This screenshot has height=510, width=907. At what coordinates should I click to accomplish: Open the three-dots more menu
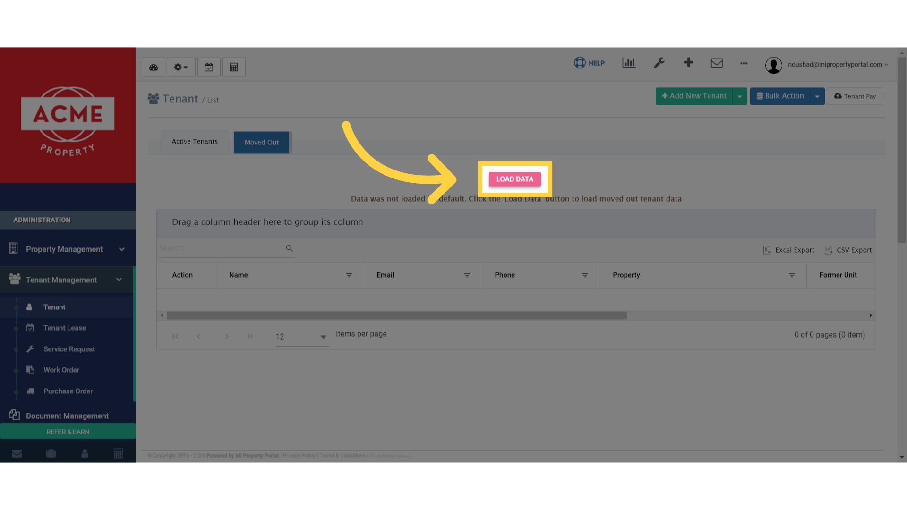[744, 63]
